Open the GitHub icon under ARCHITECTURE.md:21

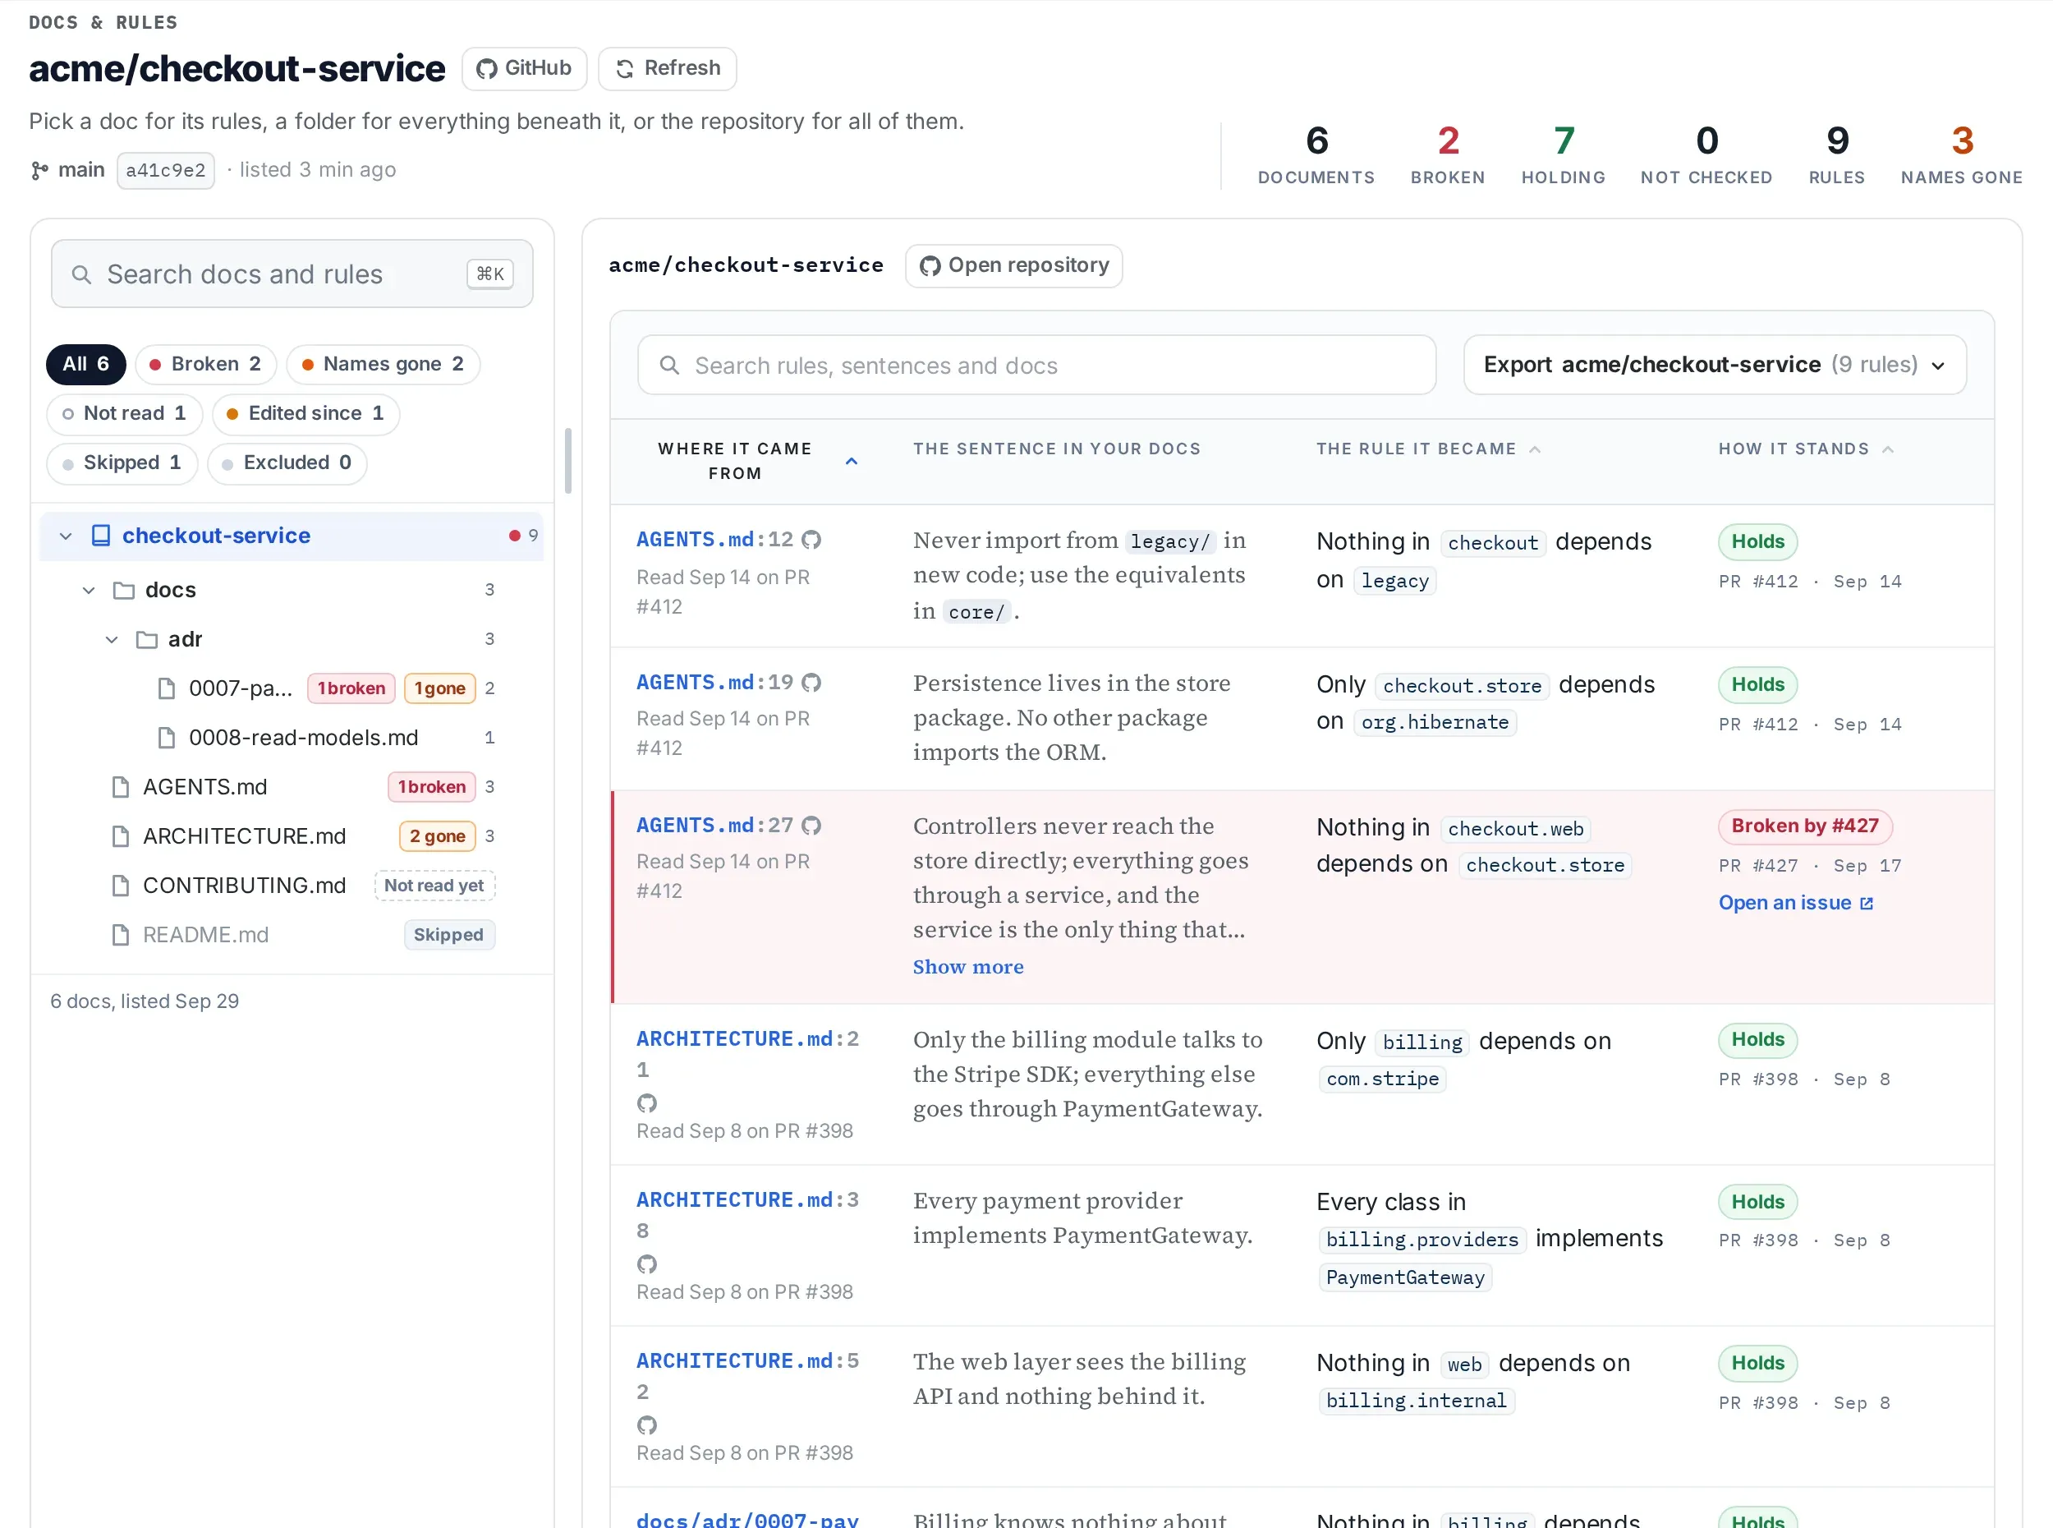(x=647, y=1102)
